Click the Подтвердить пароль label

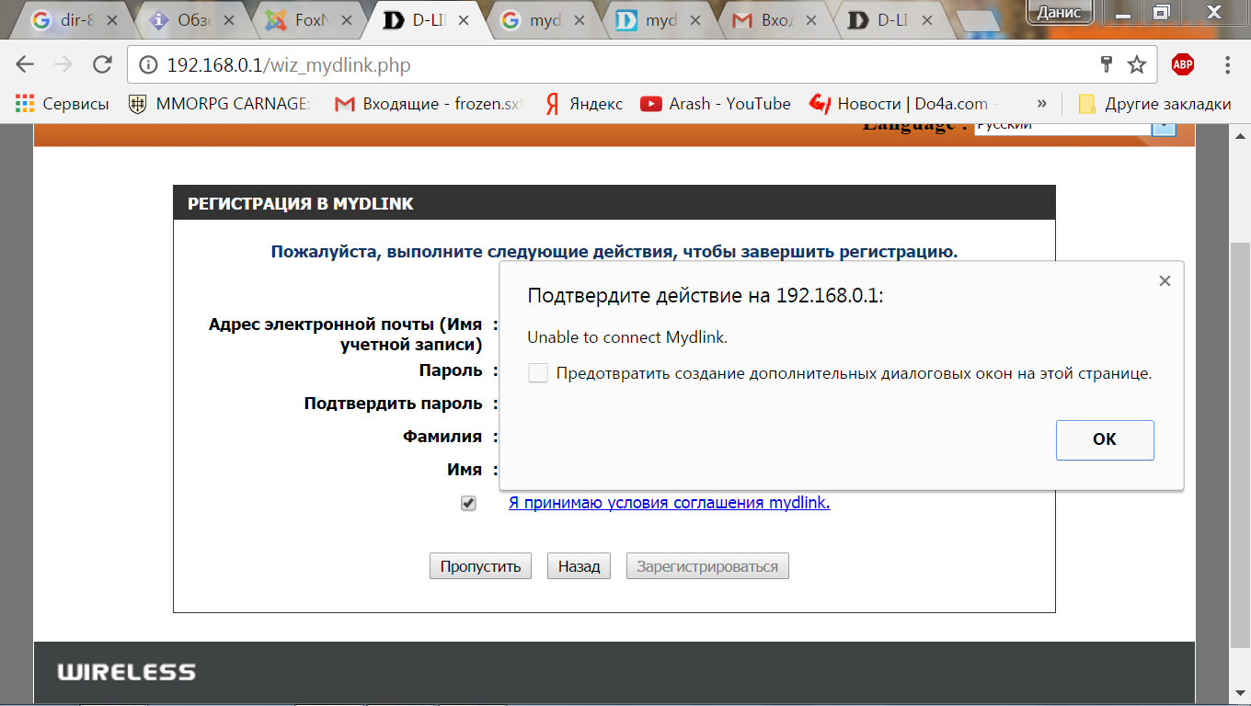coord(393,404)
